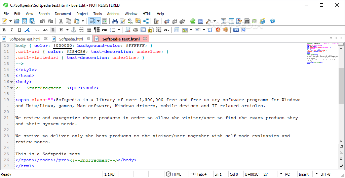Open the File menu
This screenshot has height=178, width=345.
(x=6, y=14)
